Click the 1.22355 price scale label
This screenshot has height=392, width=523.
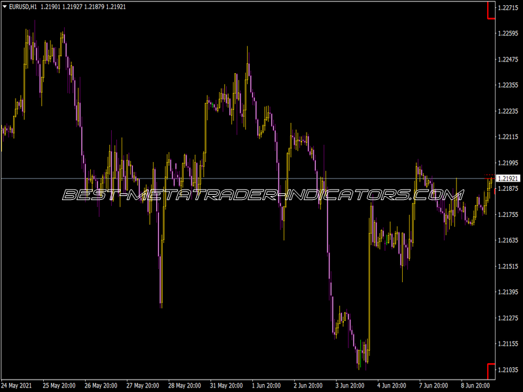pyautogui.click(x=508, y=86)
